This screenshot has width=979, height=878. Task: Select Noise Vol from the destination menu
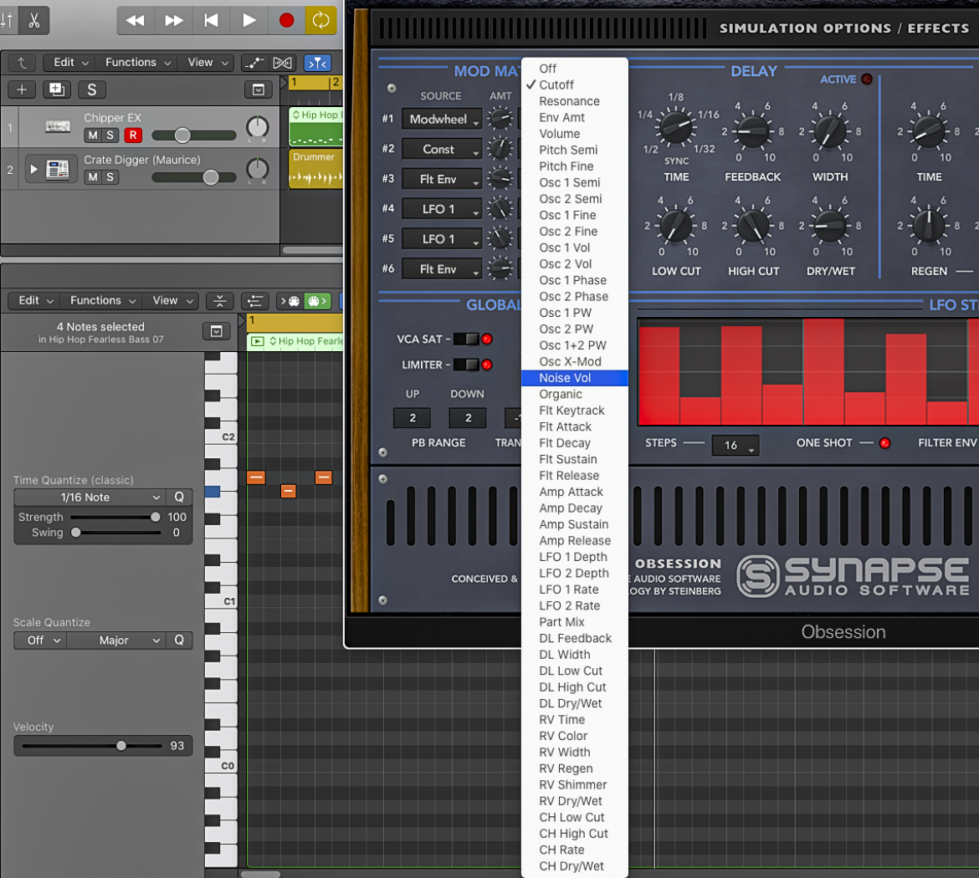click(574, 378)
